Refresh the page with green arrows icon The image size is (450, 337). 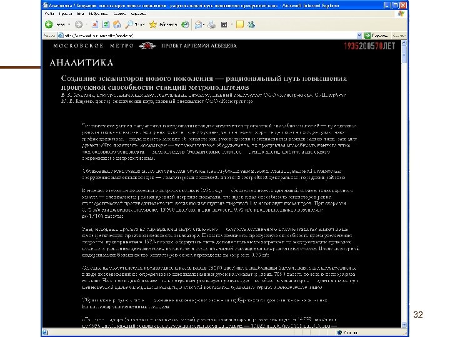pyautogui.click(x=106, y=24)
